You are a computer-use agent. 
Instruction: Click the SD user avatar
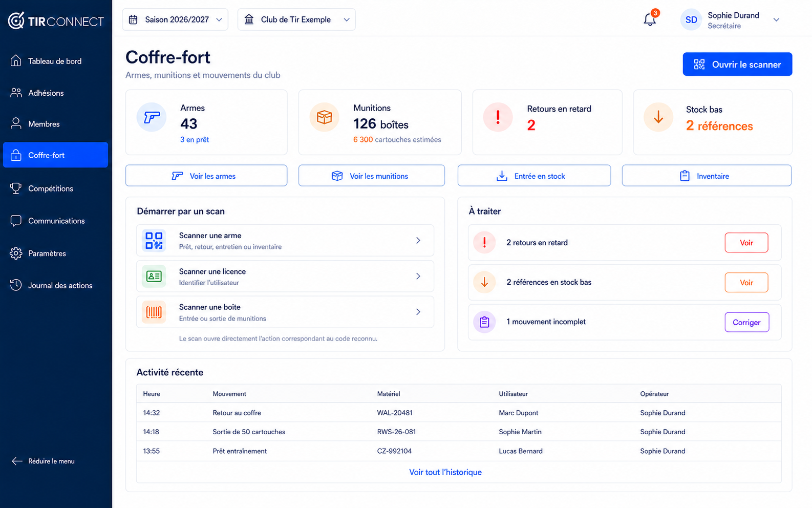click(x=691, y=20)
